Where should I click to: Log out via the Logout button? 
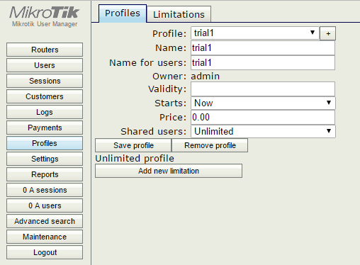coord(45,252)
